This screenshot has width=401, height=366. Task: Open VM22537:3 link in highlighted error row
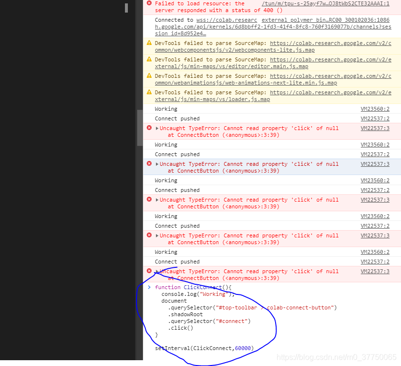click(x=375, y=164)
